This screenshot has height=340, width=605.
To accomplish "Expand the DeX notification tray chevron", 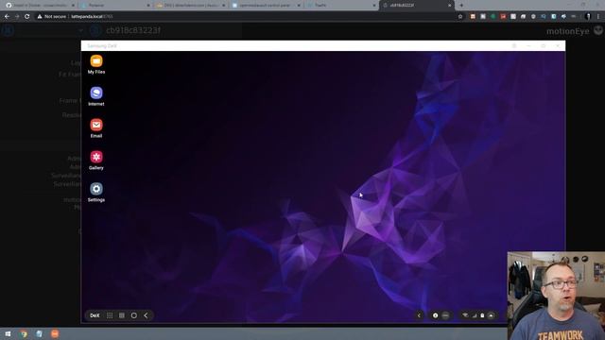I will coord(419,315).
